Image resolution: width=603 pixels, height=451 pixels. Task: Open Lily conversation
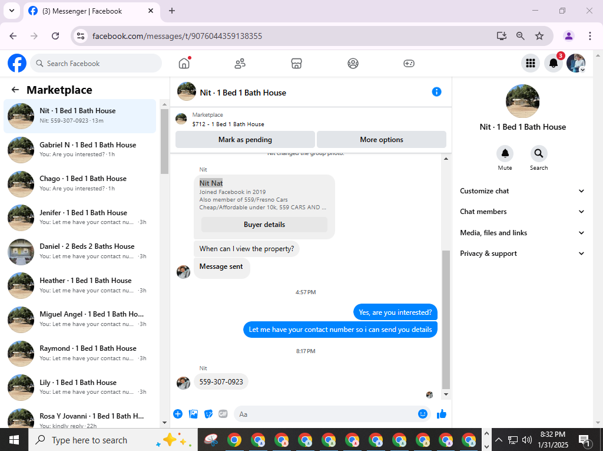[x=80, y=387]
